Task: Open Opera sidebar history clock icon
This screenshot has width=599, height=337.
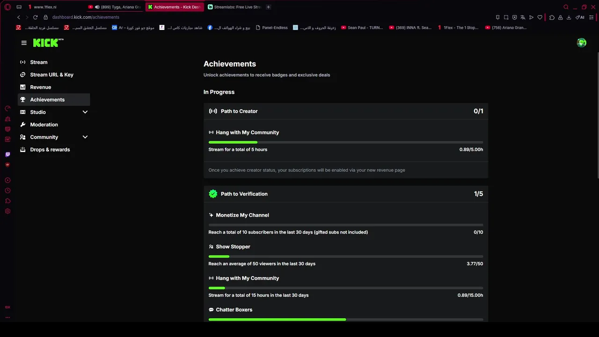Action: coord(7,190)
